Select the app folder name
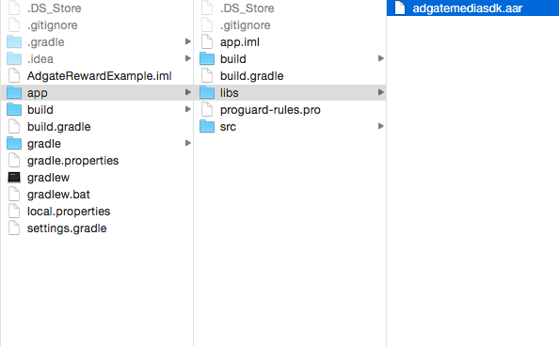 coord(37,93)
